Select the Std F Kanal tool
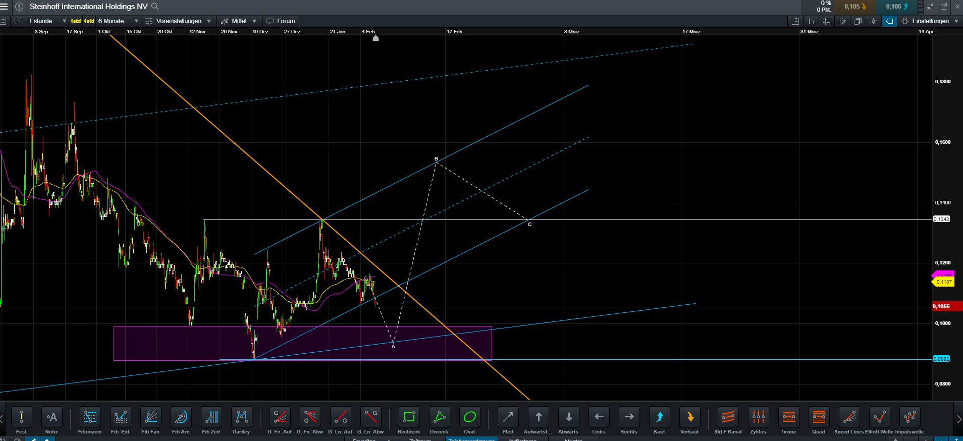 728,417
